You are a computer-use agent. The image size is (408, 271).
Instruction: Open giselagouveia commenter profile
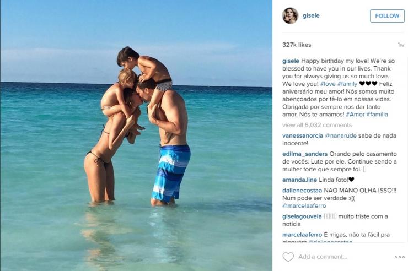pos(302,216)
